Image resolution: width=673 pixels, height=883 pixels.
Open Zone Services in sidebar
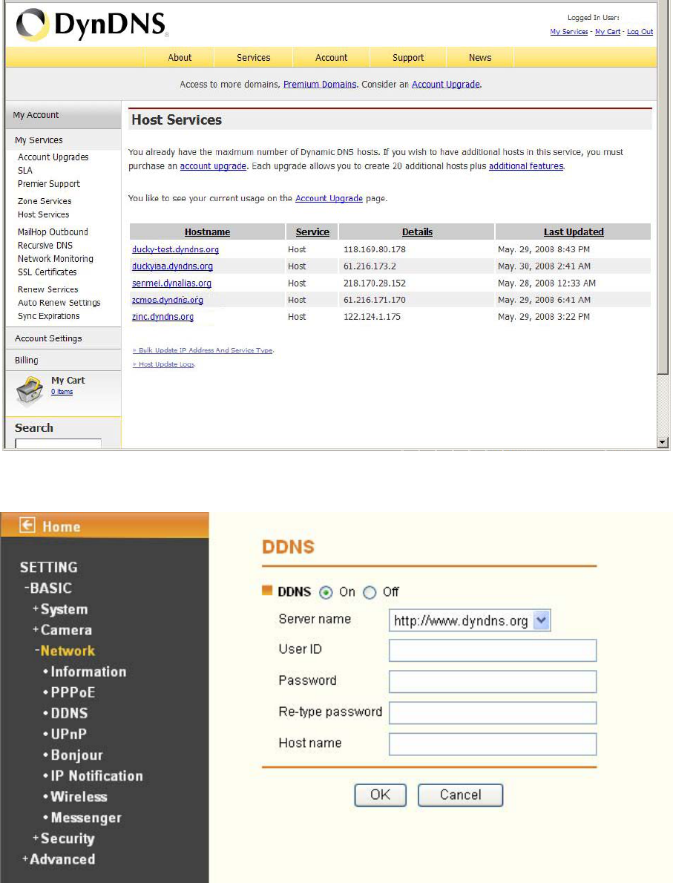(45, 201)
